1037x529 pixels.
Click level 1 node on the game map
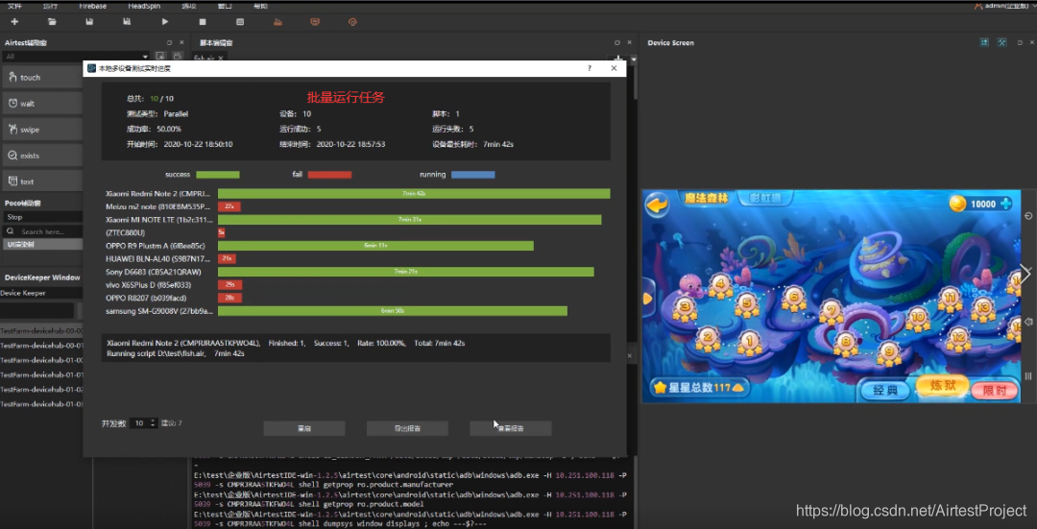(749, 342)
